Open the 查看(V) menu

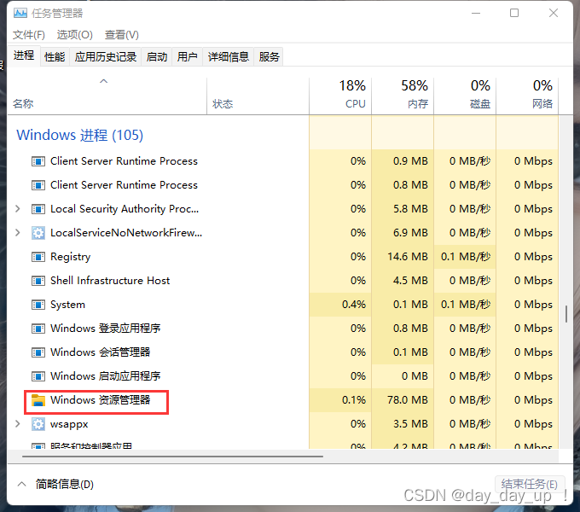tap(122, 35)
